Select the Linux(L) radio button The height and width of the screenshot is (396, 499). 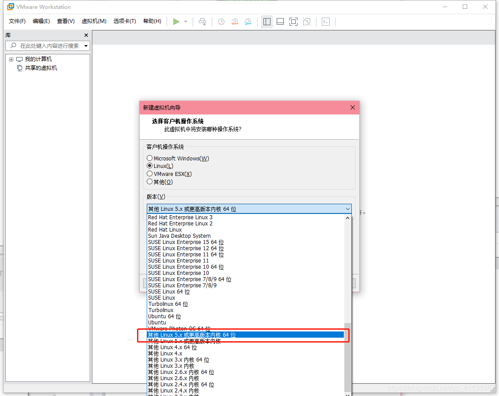pyautogui.click(x=149, y=166)
